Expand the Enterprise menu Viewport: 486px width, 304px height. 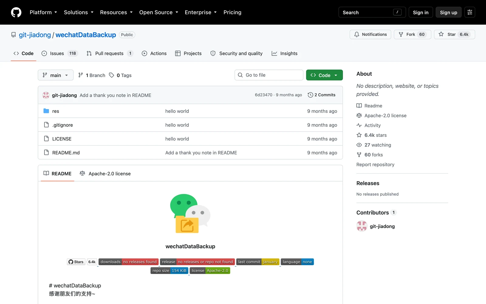pos(201,12)
